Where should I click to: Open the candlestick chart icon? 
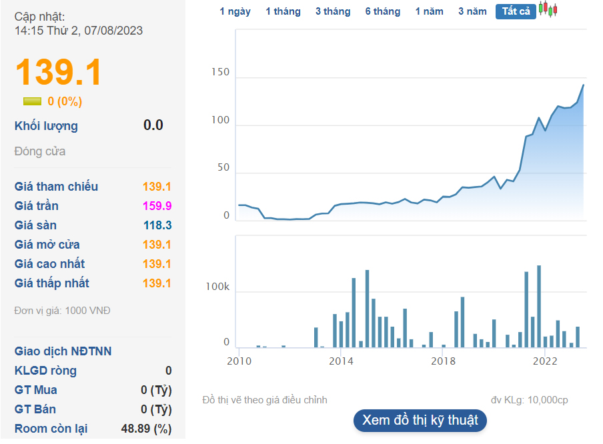548,9
